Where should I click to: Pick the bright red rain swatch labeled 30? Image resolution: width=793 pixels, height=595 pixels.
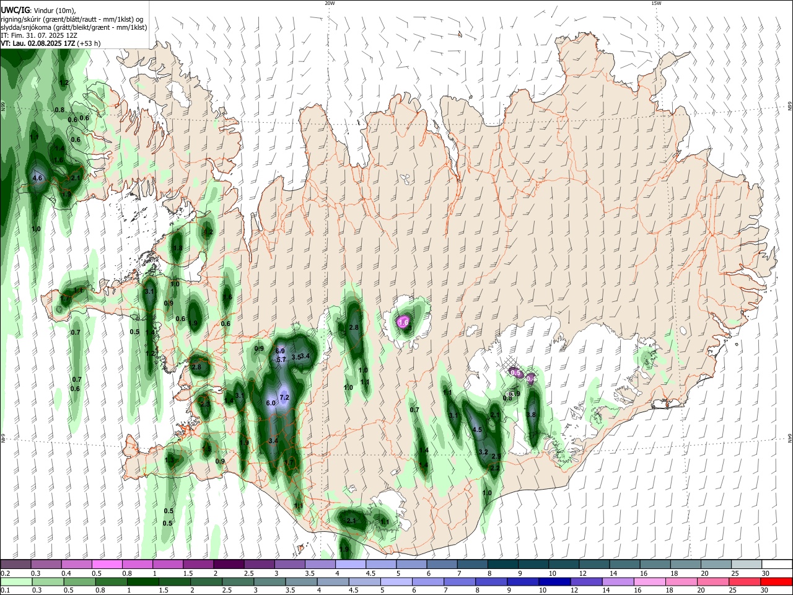click(776, 581)
